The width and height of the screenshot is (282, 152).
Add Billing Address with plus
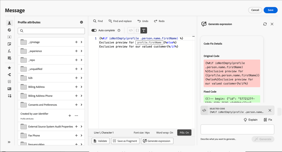click(x=76, y=87)
